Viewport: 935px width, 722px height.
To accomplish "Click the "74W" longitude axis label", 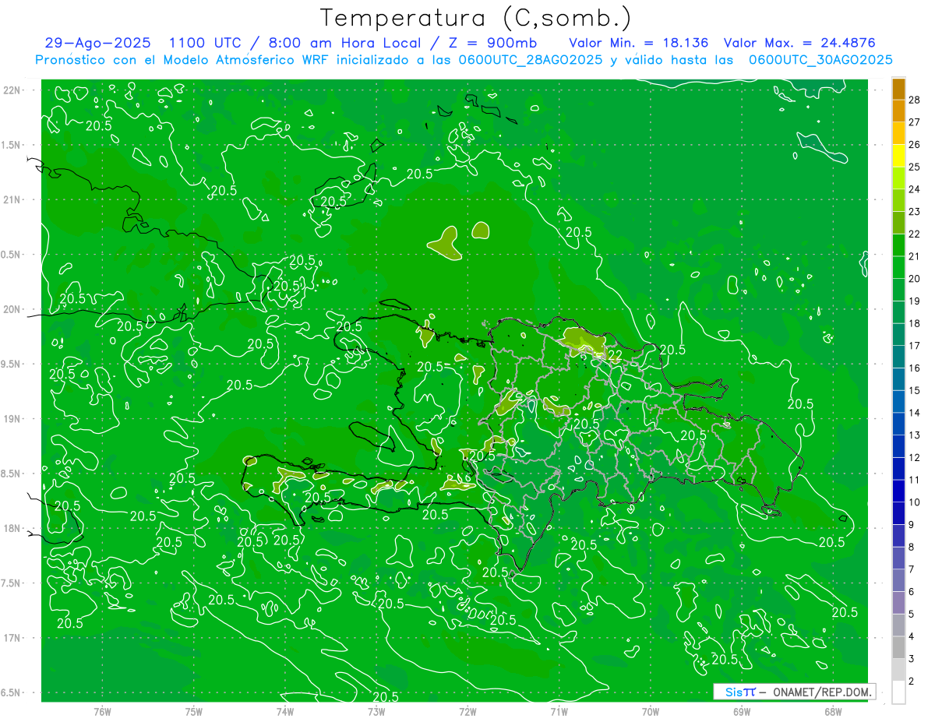I will click(x=285, y=711).
